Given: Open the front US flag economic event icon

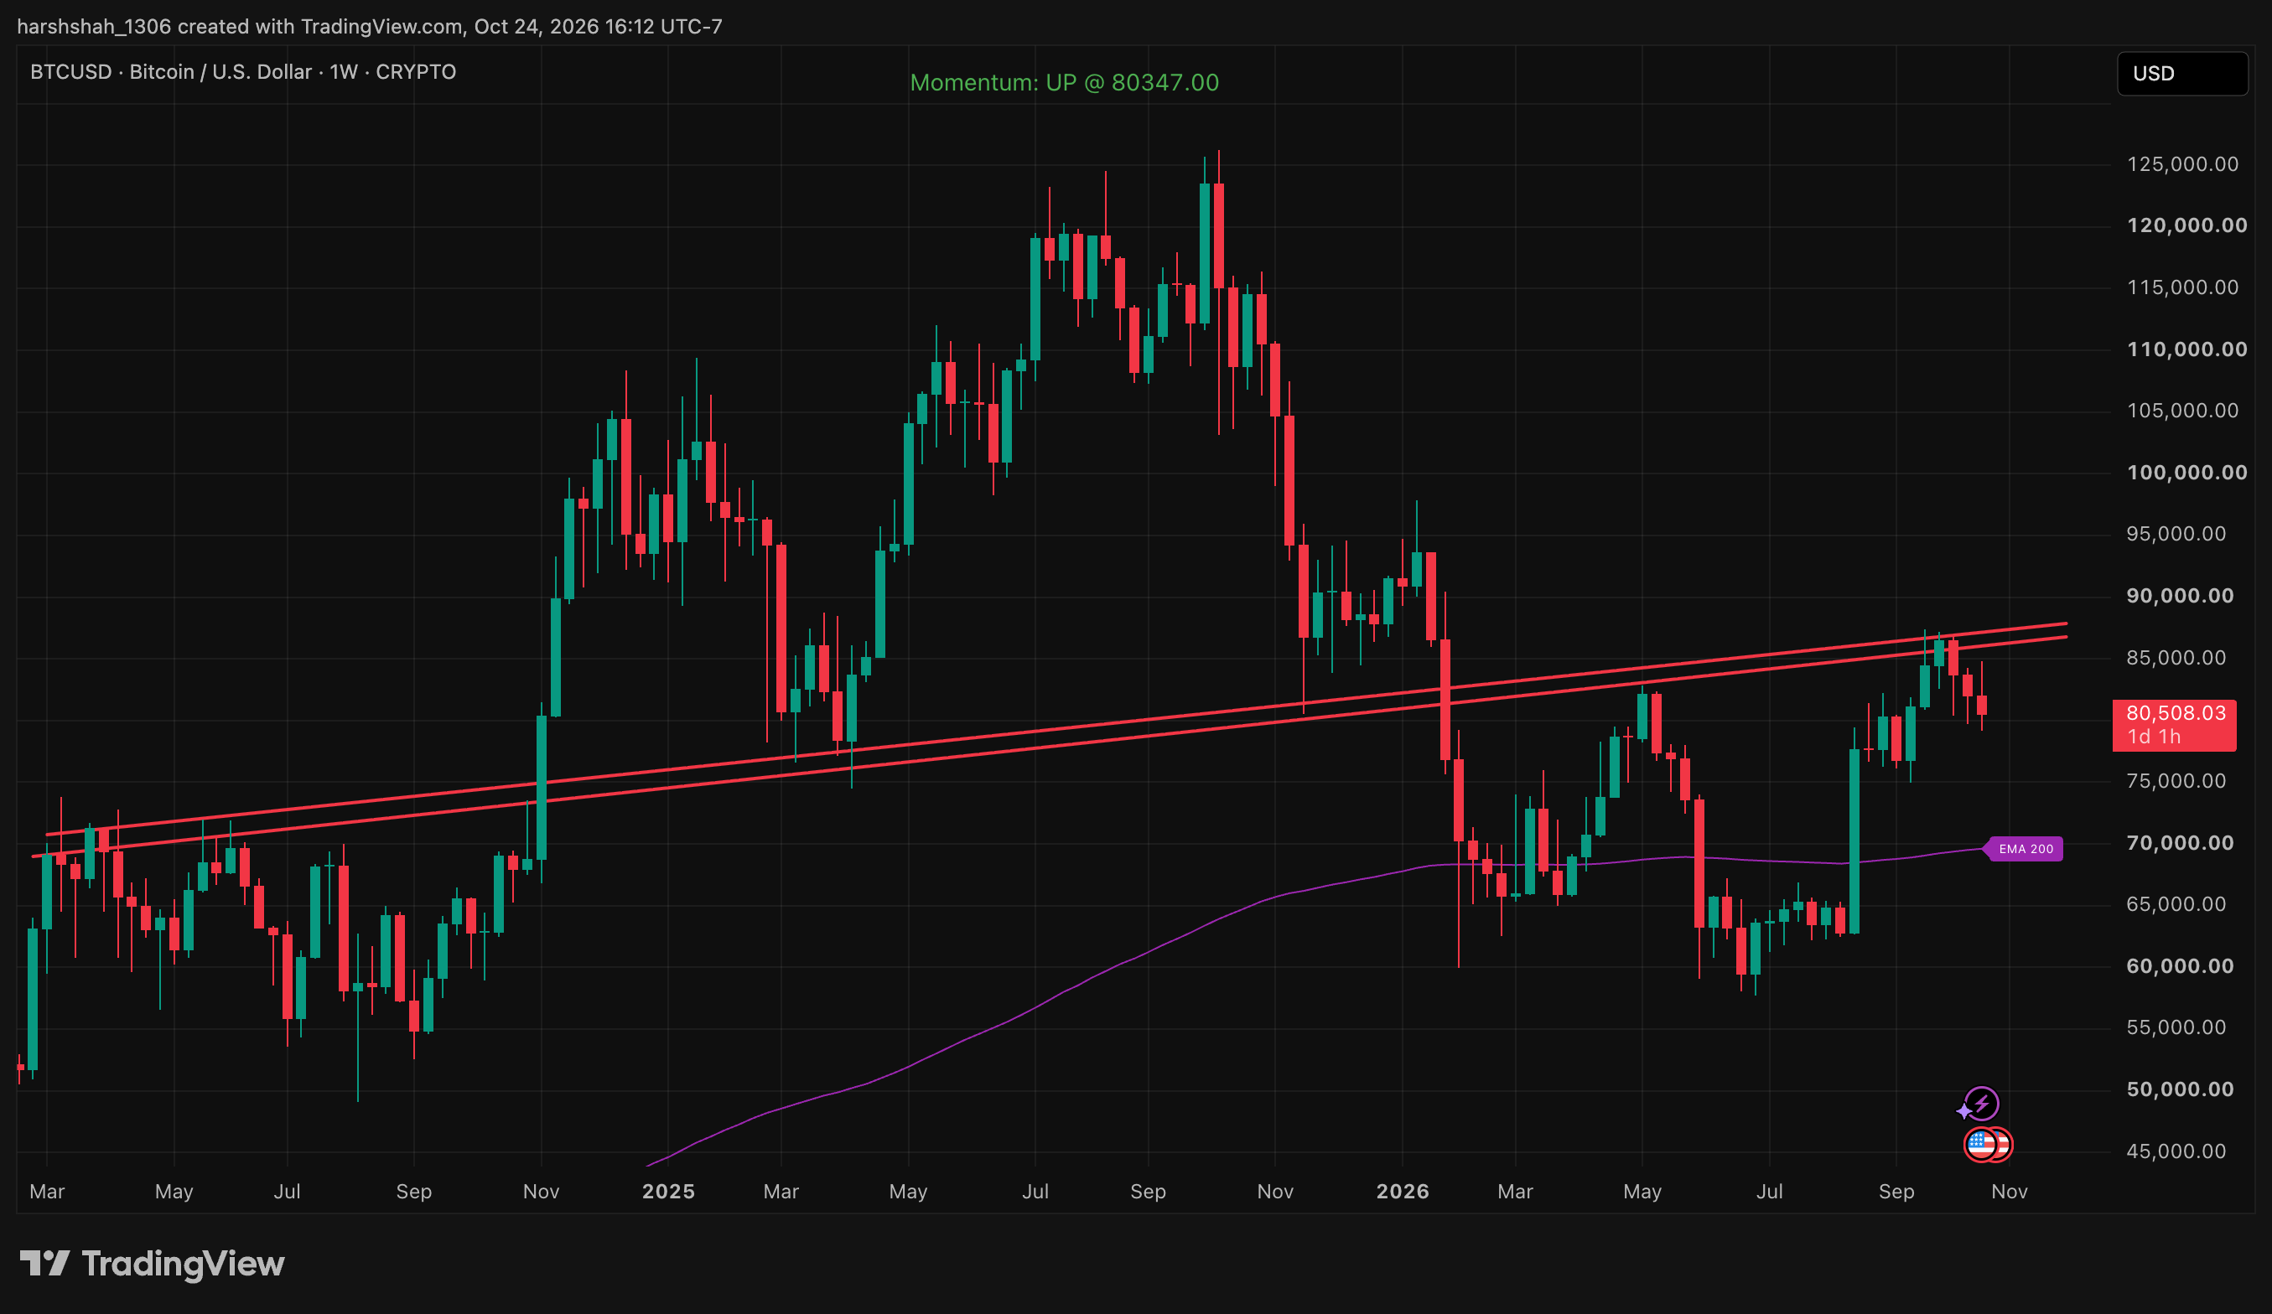Looking at the screenshot, I should coord(1981,1145).
